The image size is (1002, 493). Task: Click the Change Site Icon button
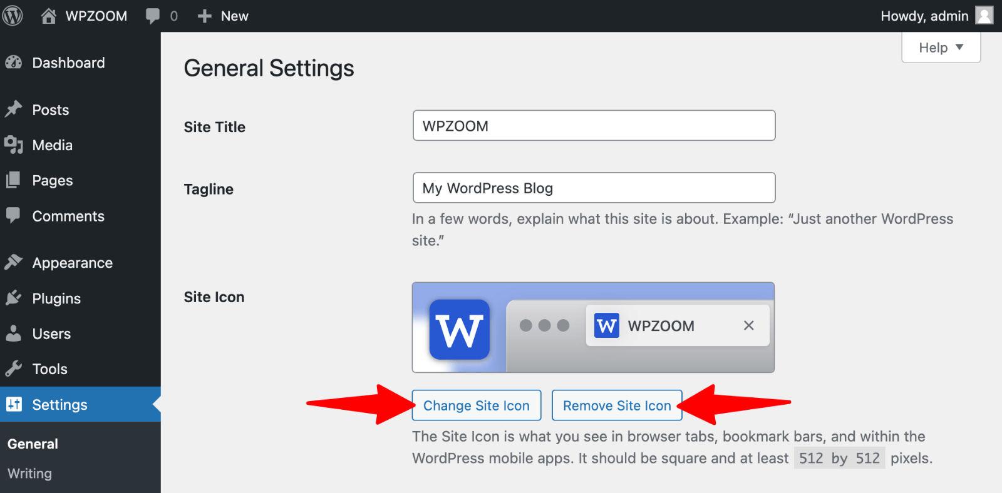click(477, 405)
